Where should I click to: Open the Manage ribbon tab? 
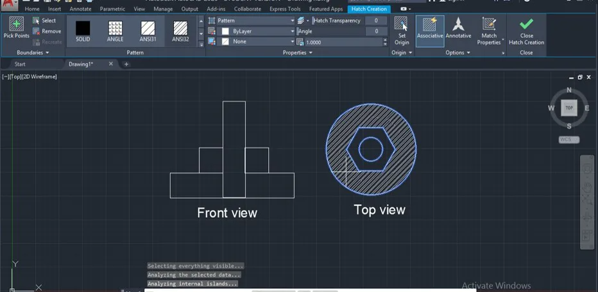point(163,9)
